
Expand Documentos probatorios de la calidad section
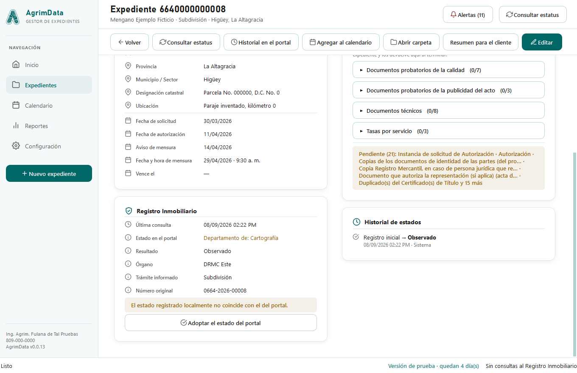click(448, 70)
